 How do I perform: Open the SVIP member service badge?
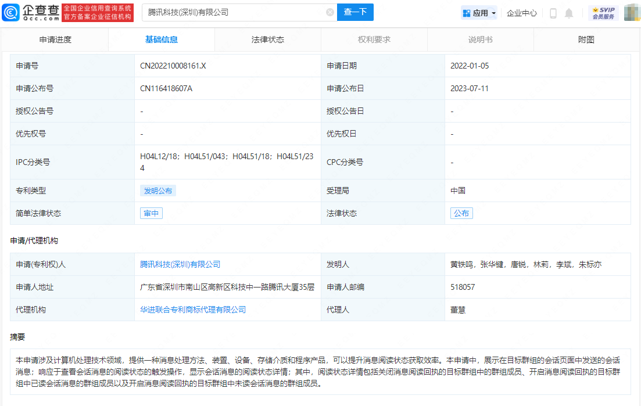(x=603, y=13)
